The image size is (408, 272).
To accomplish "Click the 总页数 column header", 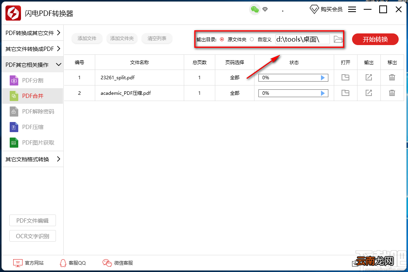I will pos(200,63).
